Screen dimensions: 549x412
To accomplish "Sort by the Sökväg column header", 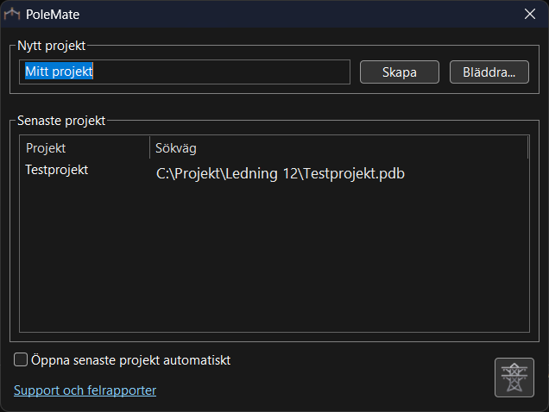I will coord(338,148).
